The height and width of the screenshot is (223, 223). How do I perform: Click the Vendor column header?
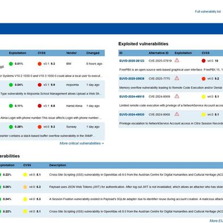[71, 53]
